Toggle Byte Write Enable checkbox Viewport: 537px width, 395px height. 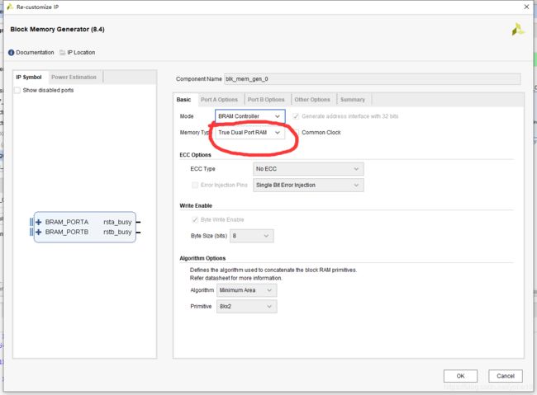click(195, 219)
